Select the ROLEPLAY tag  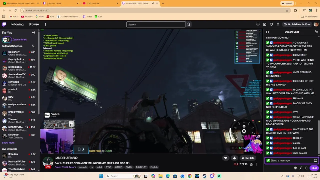tap(141, 167)
